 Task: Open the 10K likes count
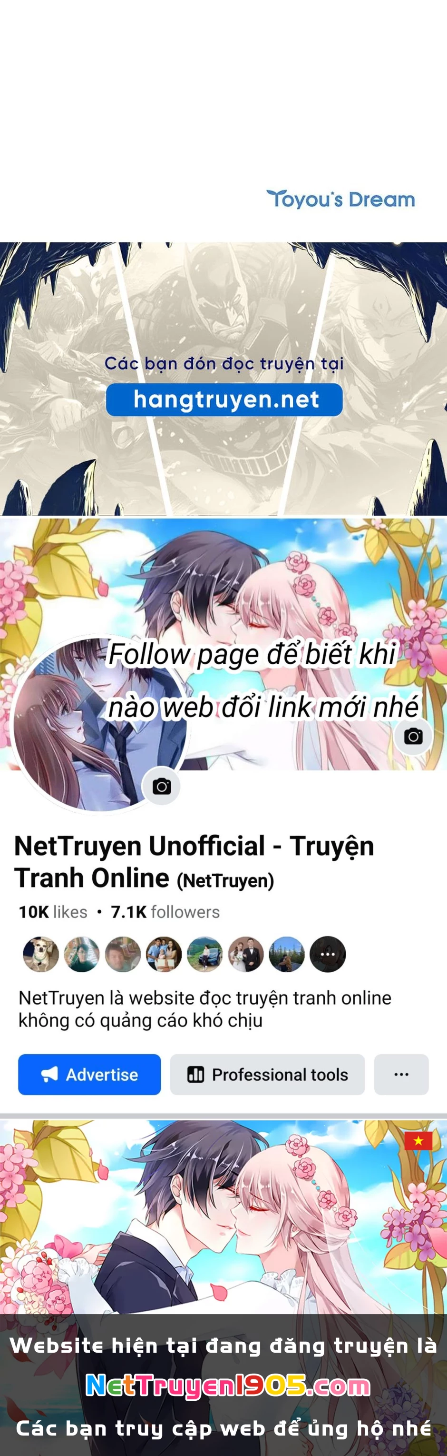pos(52,912)
